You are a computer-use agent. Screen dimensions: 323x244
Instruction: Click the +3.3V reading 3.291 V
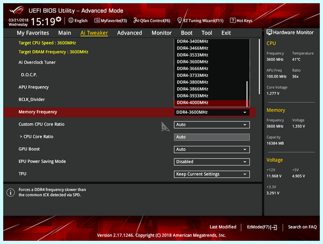coord(273,193)
